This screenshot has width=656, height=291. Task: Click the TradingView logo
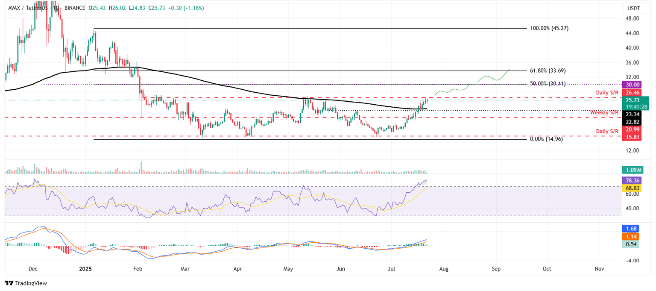click(26, 283)
